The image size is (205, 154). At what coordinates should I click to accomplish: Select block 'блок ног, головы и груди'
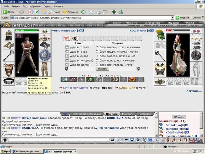click(97, 65)
